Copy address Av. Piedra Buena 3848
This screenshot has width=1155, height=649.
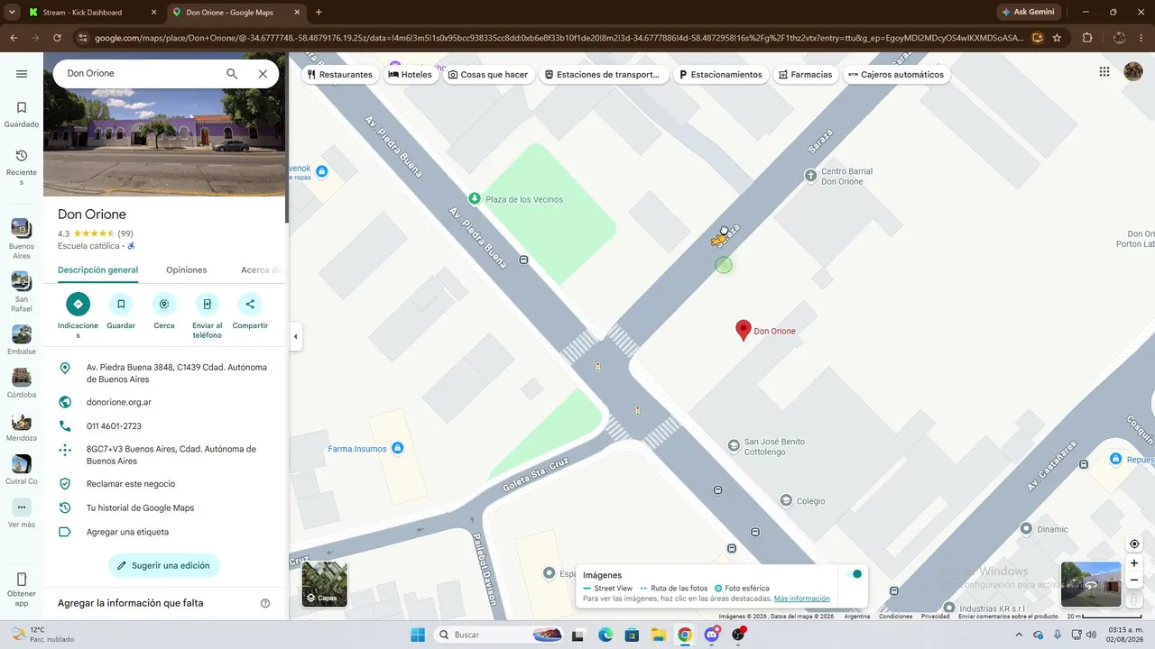pos(164,373)
